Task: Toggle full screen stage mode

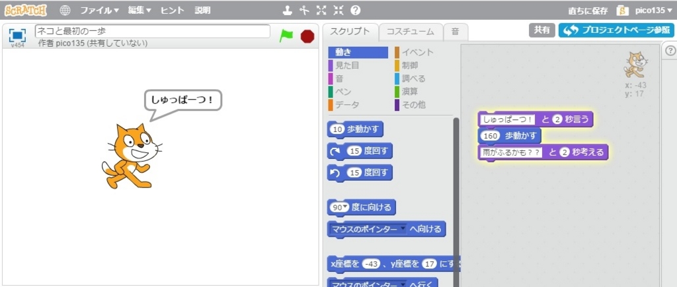Action: (17, 35)
